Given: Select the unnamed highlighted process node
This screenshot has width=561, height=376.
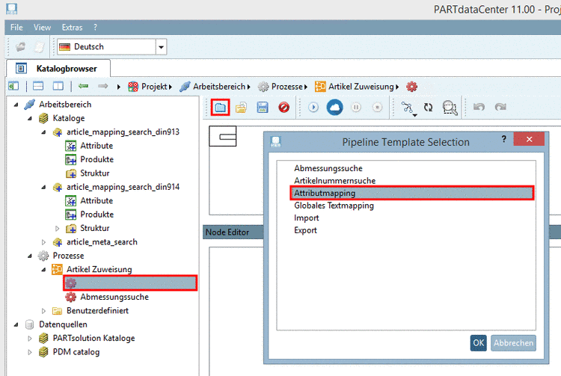Looking at the screenshot, I should coord(130,283).
